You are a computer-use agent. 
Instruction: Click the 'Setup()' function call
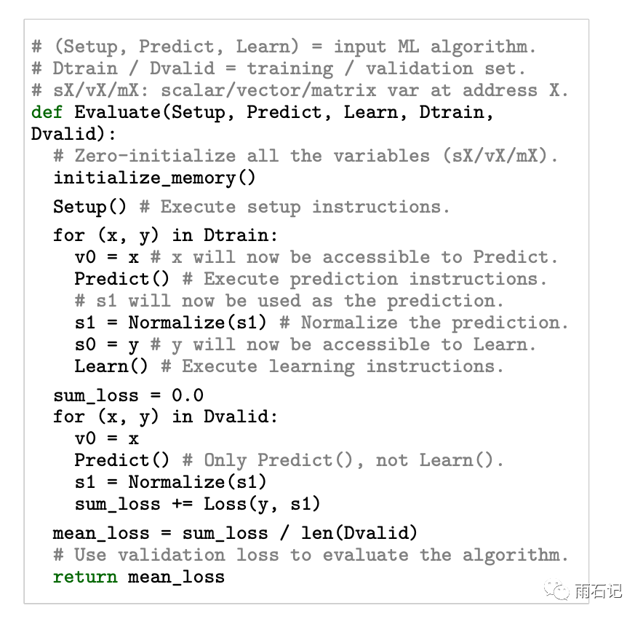click(89, 207)
